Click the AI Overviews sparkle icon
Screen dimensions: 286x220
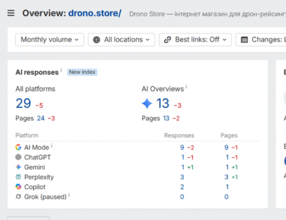pyautogui.click(x=147, y=103)
